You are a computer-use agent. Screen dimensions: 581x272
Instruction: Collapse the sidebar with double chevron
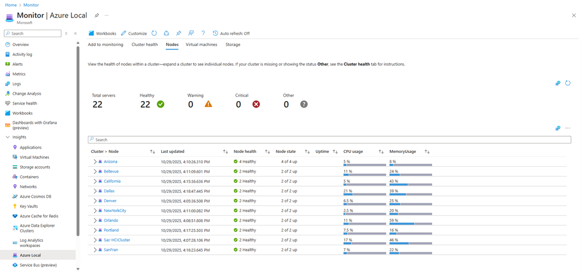(x=75, y=33)
